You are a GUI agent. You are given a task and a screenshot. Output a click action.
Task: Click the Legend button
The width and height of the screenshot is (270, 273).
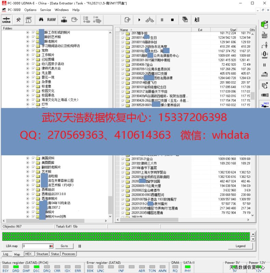(x=240, y=246)
